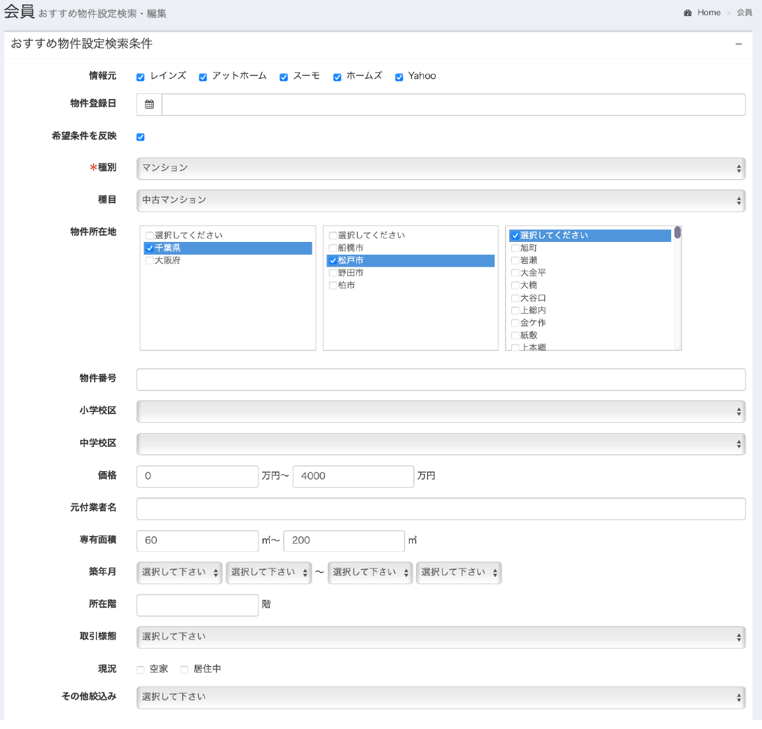Uncheck the スーモ source checkbox

[x=283, y=77]
